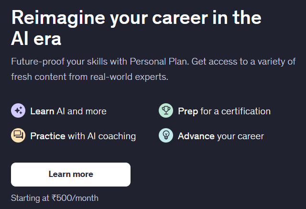Click the 'AI era' heading line

tap(36, 39)
